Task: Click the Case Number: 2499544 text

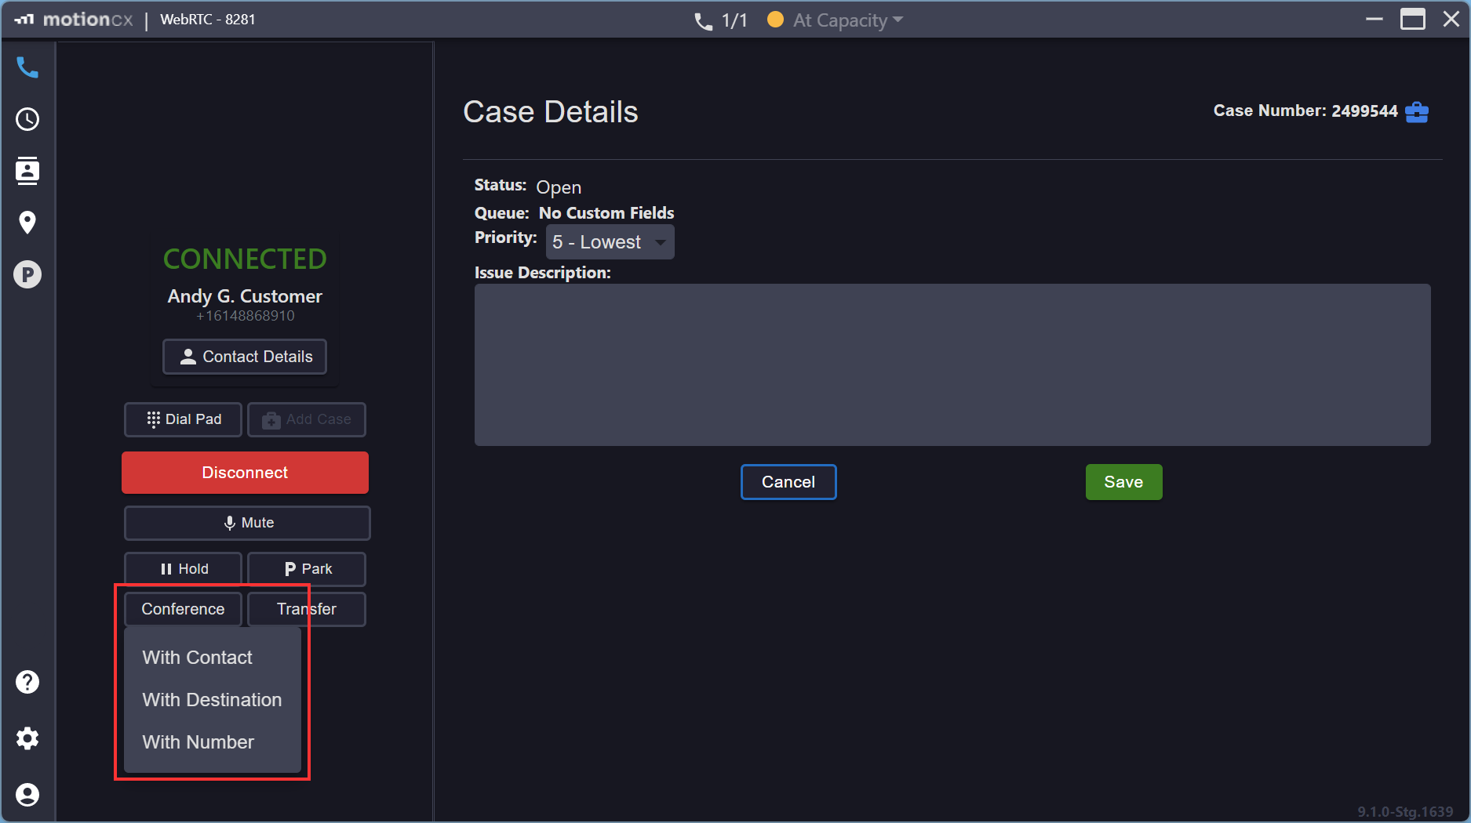Action: pyautogui.click(x=1305, y=111)
